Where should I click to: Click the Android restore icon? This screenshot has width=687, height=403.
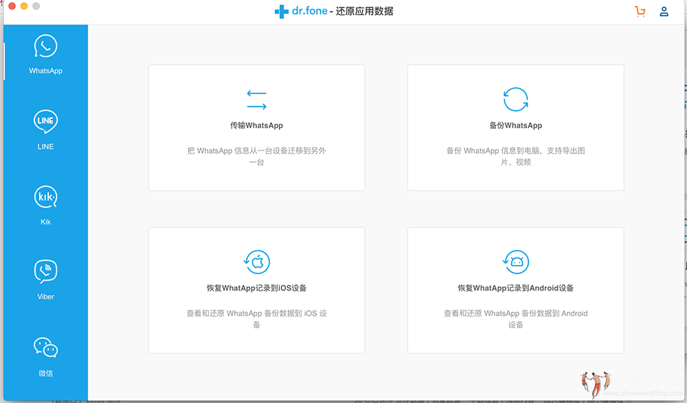(516, 262)
